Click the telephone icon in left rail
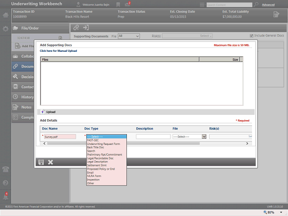The image size is (288, 216). [5, 169]
